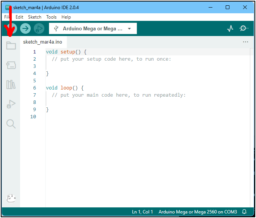Click the closing brace on line 4

click(x=47, y=74)
